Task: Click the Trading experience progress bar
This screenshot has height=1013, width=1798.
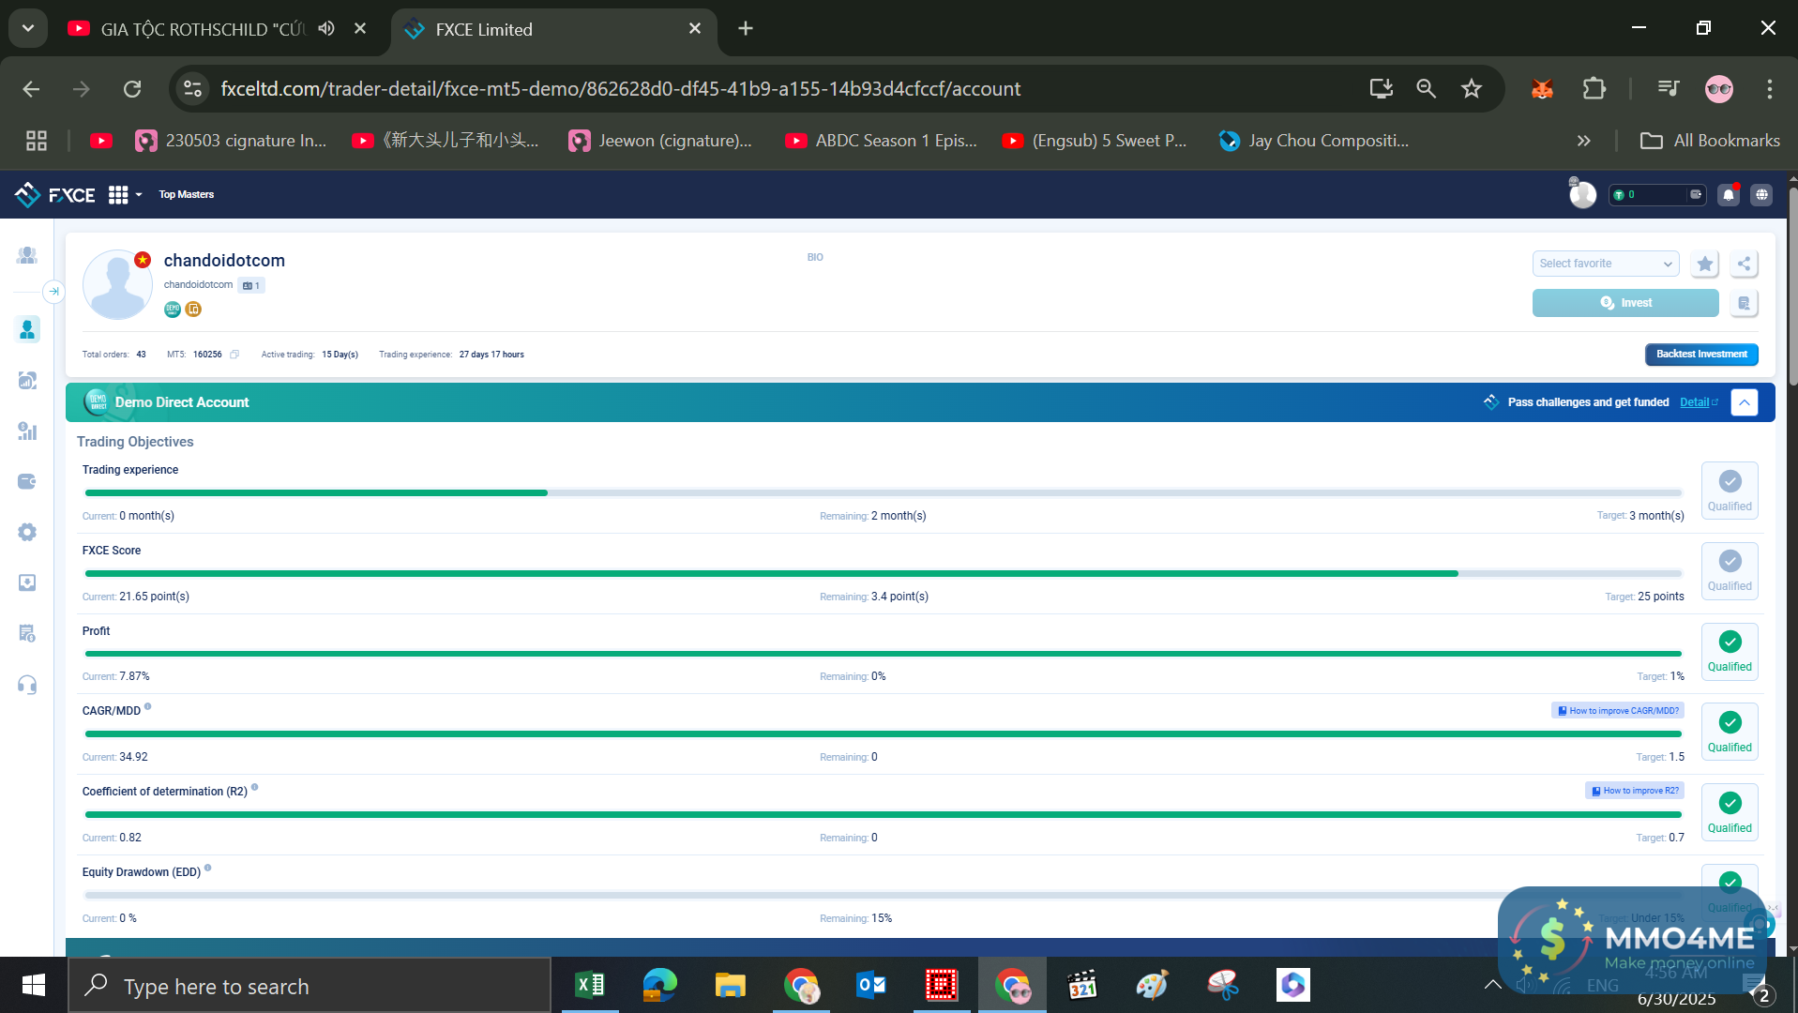Action: click(x=883, y=492)
